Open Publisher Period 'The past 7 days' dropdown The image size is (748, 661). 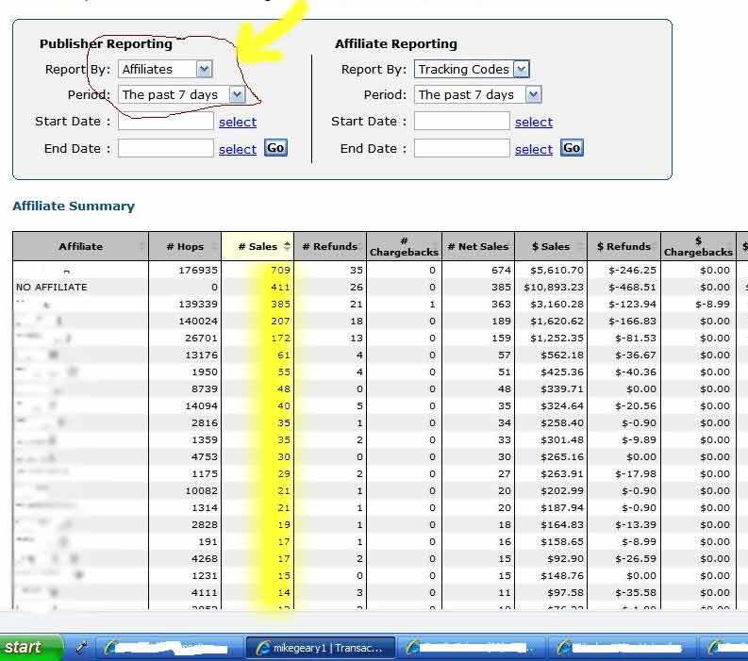coord(236,94)
